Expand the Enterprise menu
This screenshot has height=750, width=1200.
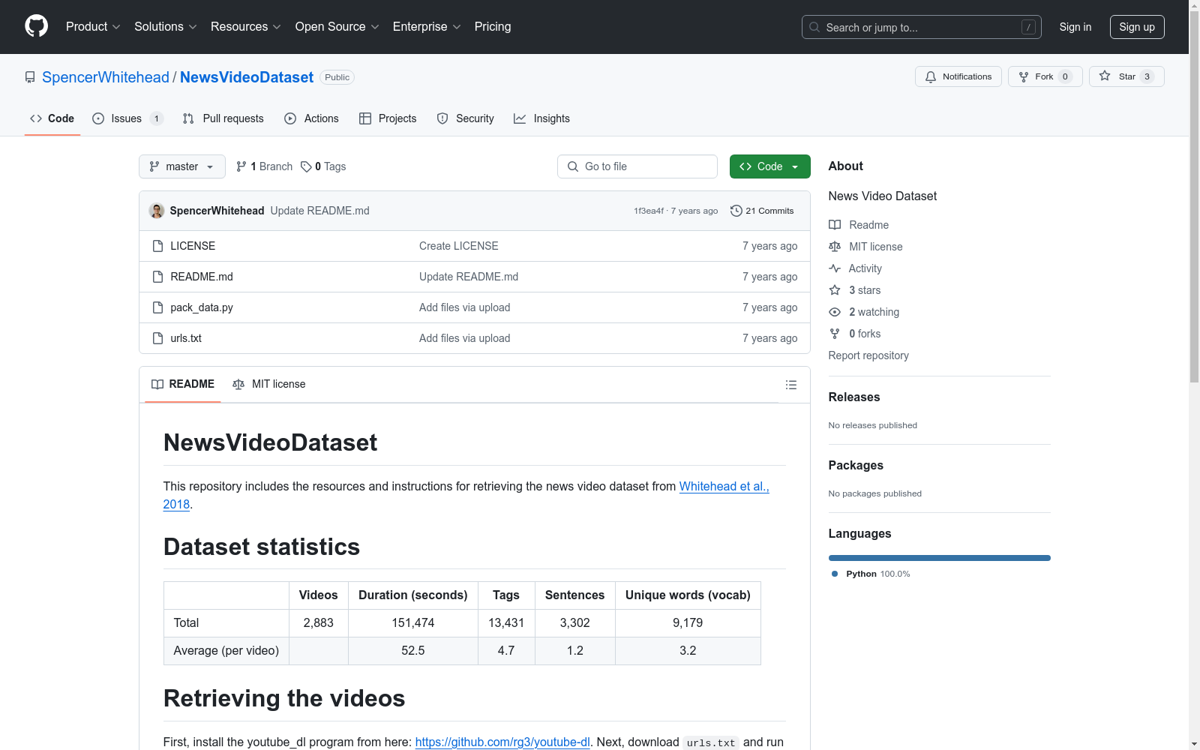[427, 27]
